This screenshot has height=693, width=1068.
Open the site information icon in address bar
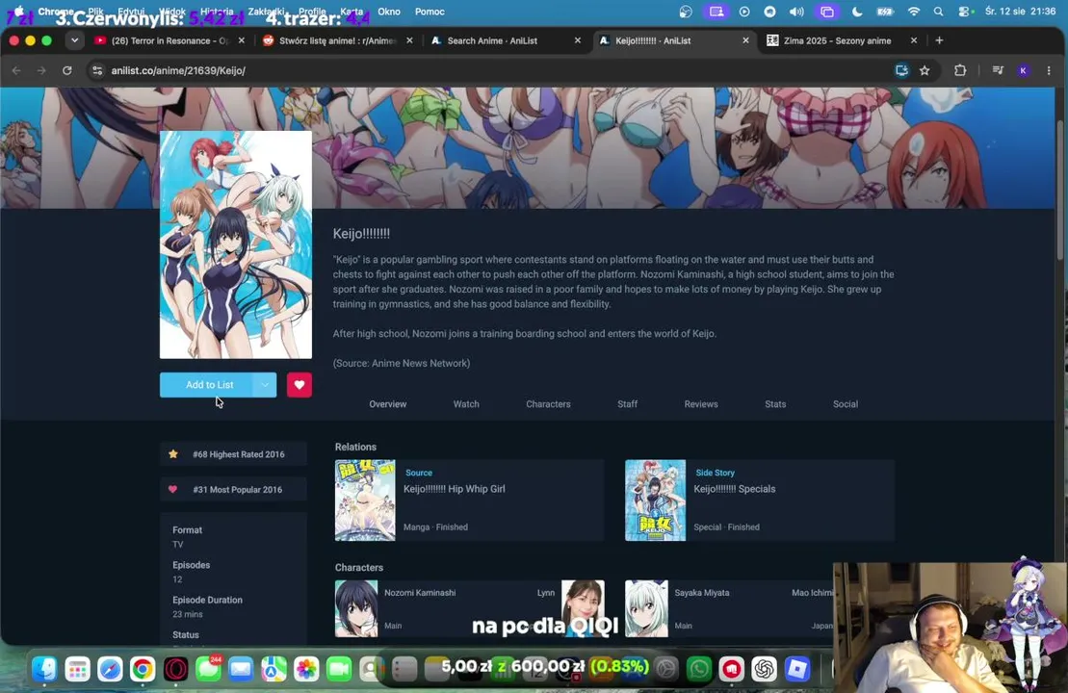[x=97, y=70]
